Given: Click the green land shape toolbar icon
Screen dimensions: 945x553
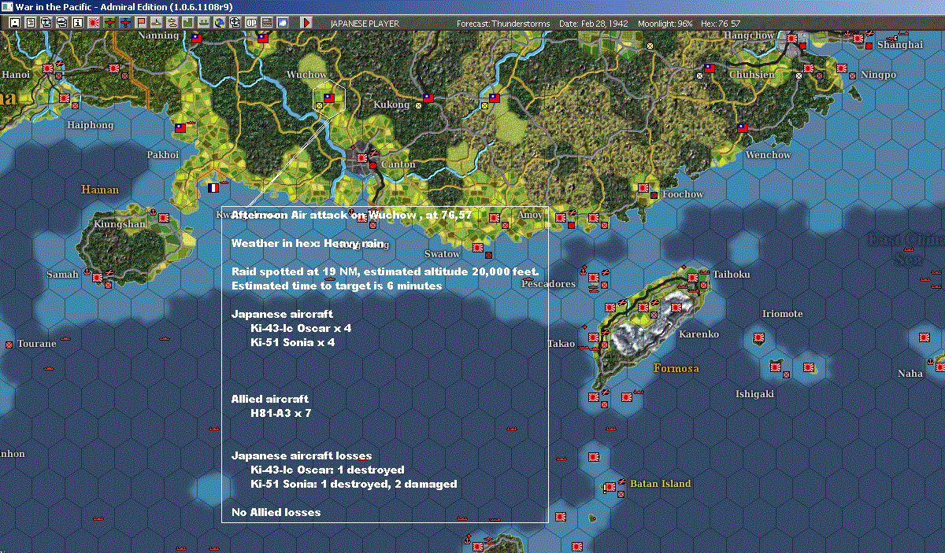Looking at the screenshot, I should [188, 23].
